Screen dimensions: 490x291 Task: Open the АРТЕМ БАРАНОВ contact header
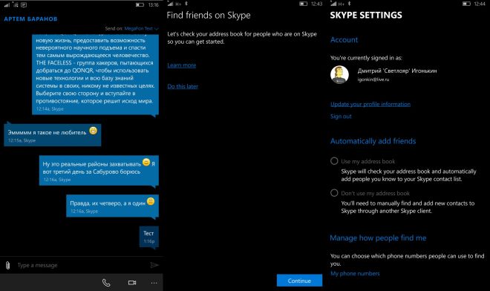tap(30, 19)
